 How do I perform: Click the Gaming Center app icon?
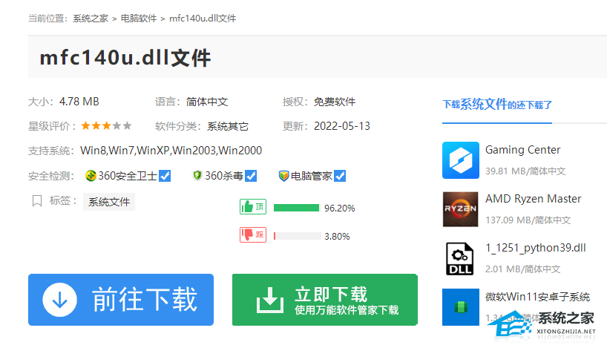pos(461,160)
